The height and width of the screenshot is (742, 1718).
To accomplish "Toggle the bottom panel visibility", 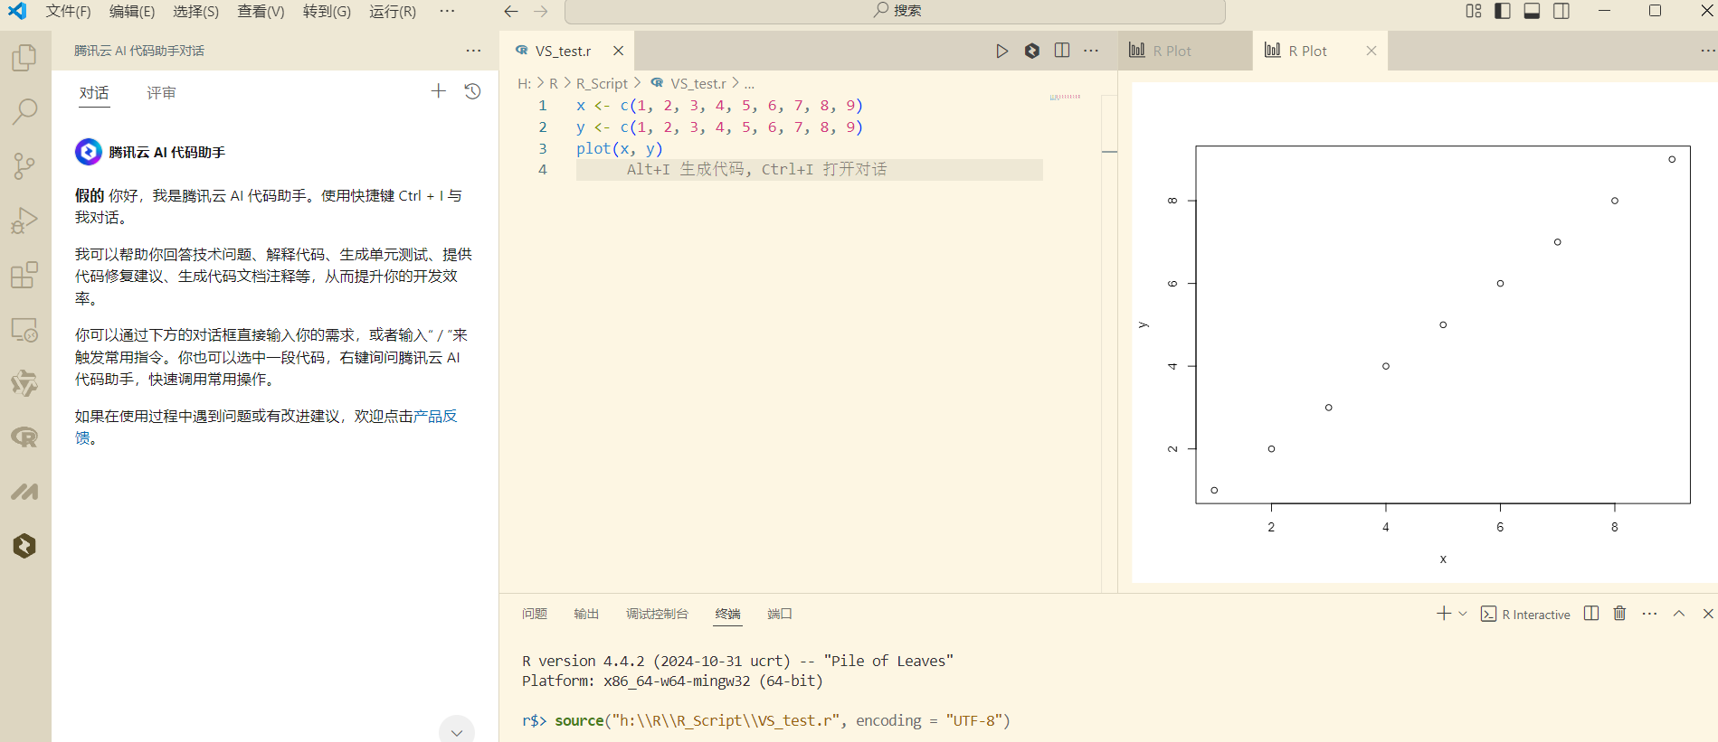I will 1532,11.
